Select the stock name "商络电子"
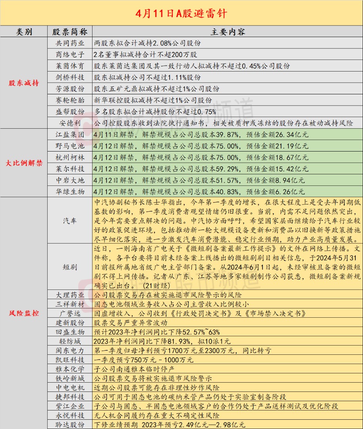This screenshot has height=429, width=363. 70,54
